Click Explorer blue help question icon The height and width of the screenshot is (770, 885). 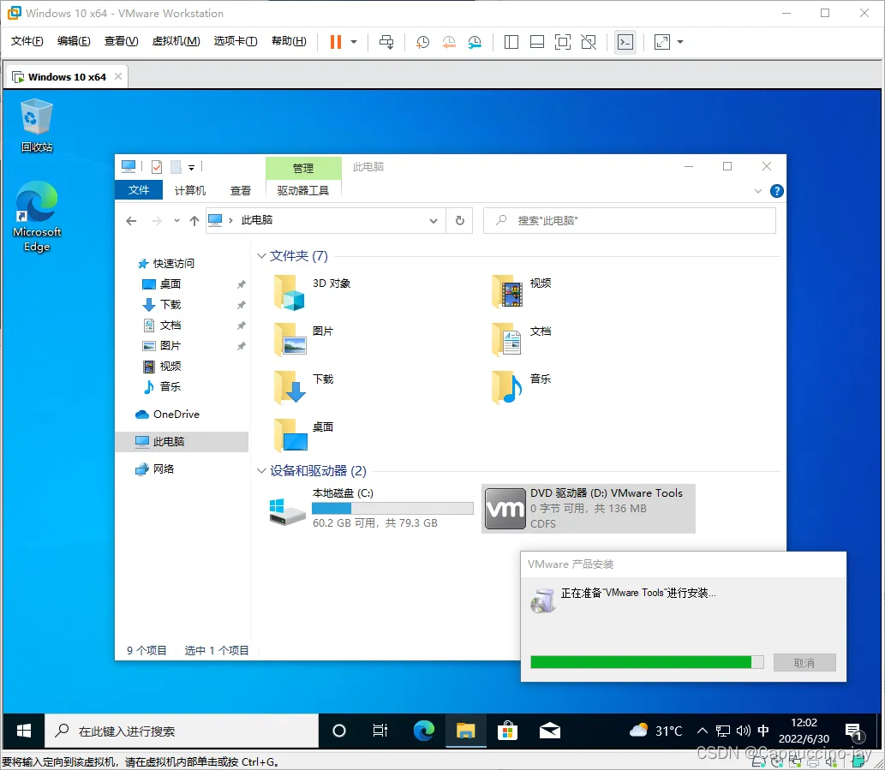(x=777, y=191)
